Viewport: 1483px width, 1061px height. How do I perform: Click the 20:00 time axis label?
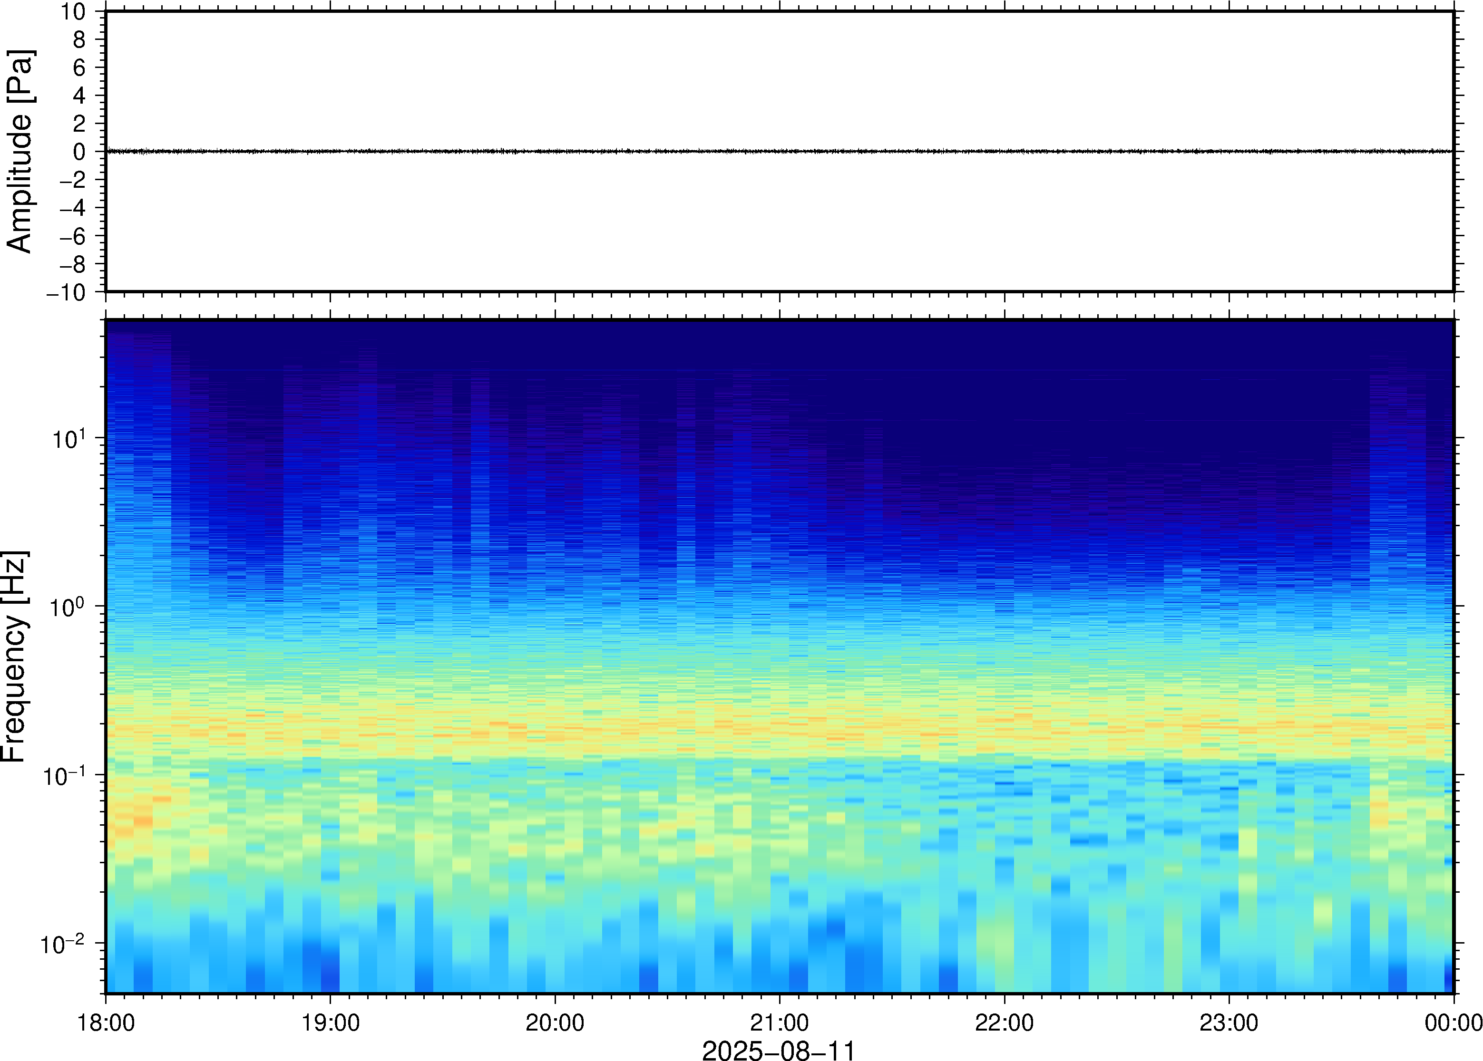(x=555, y=1022)
